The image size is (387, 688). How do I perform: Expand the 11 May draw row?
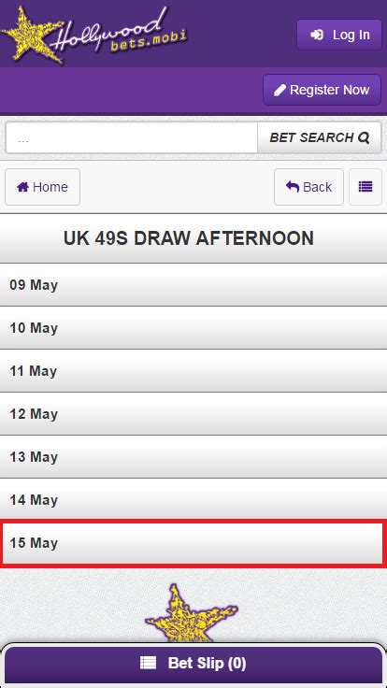coord(193,371)
